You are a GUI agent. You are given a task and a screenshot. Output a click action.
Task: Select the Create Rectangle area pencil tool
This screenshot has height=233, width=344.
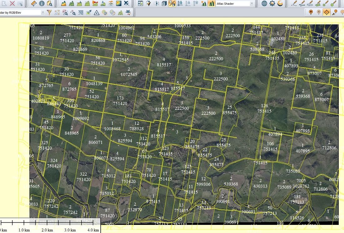tap(326, 3)
